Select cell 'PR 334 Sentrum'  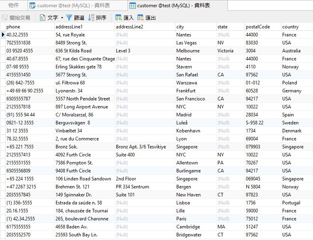click(145, 187)
